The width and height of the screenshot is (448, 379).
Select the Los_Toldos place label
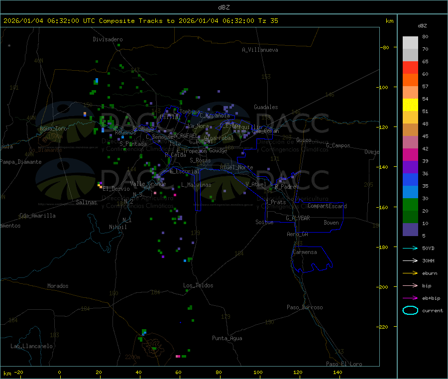point(198,285)
